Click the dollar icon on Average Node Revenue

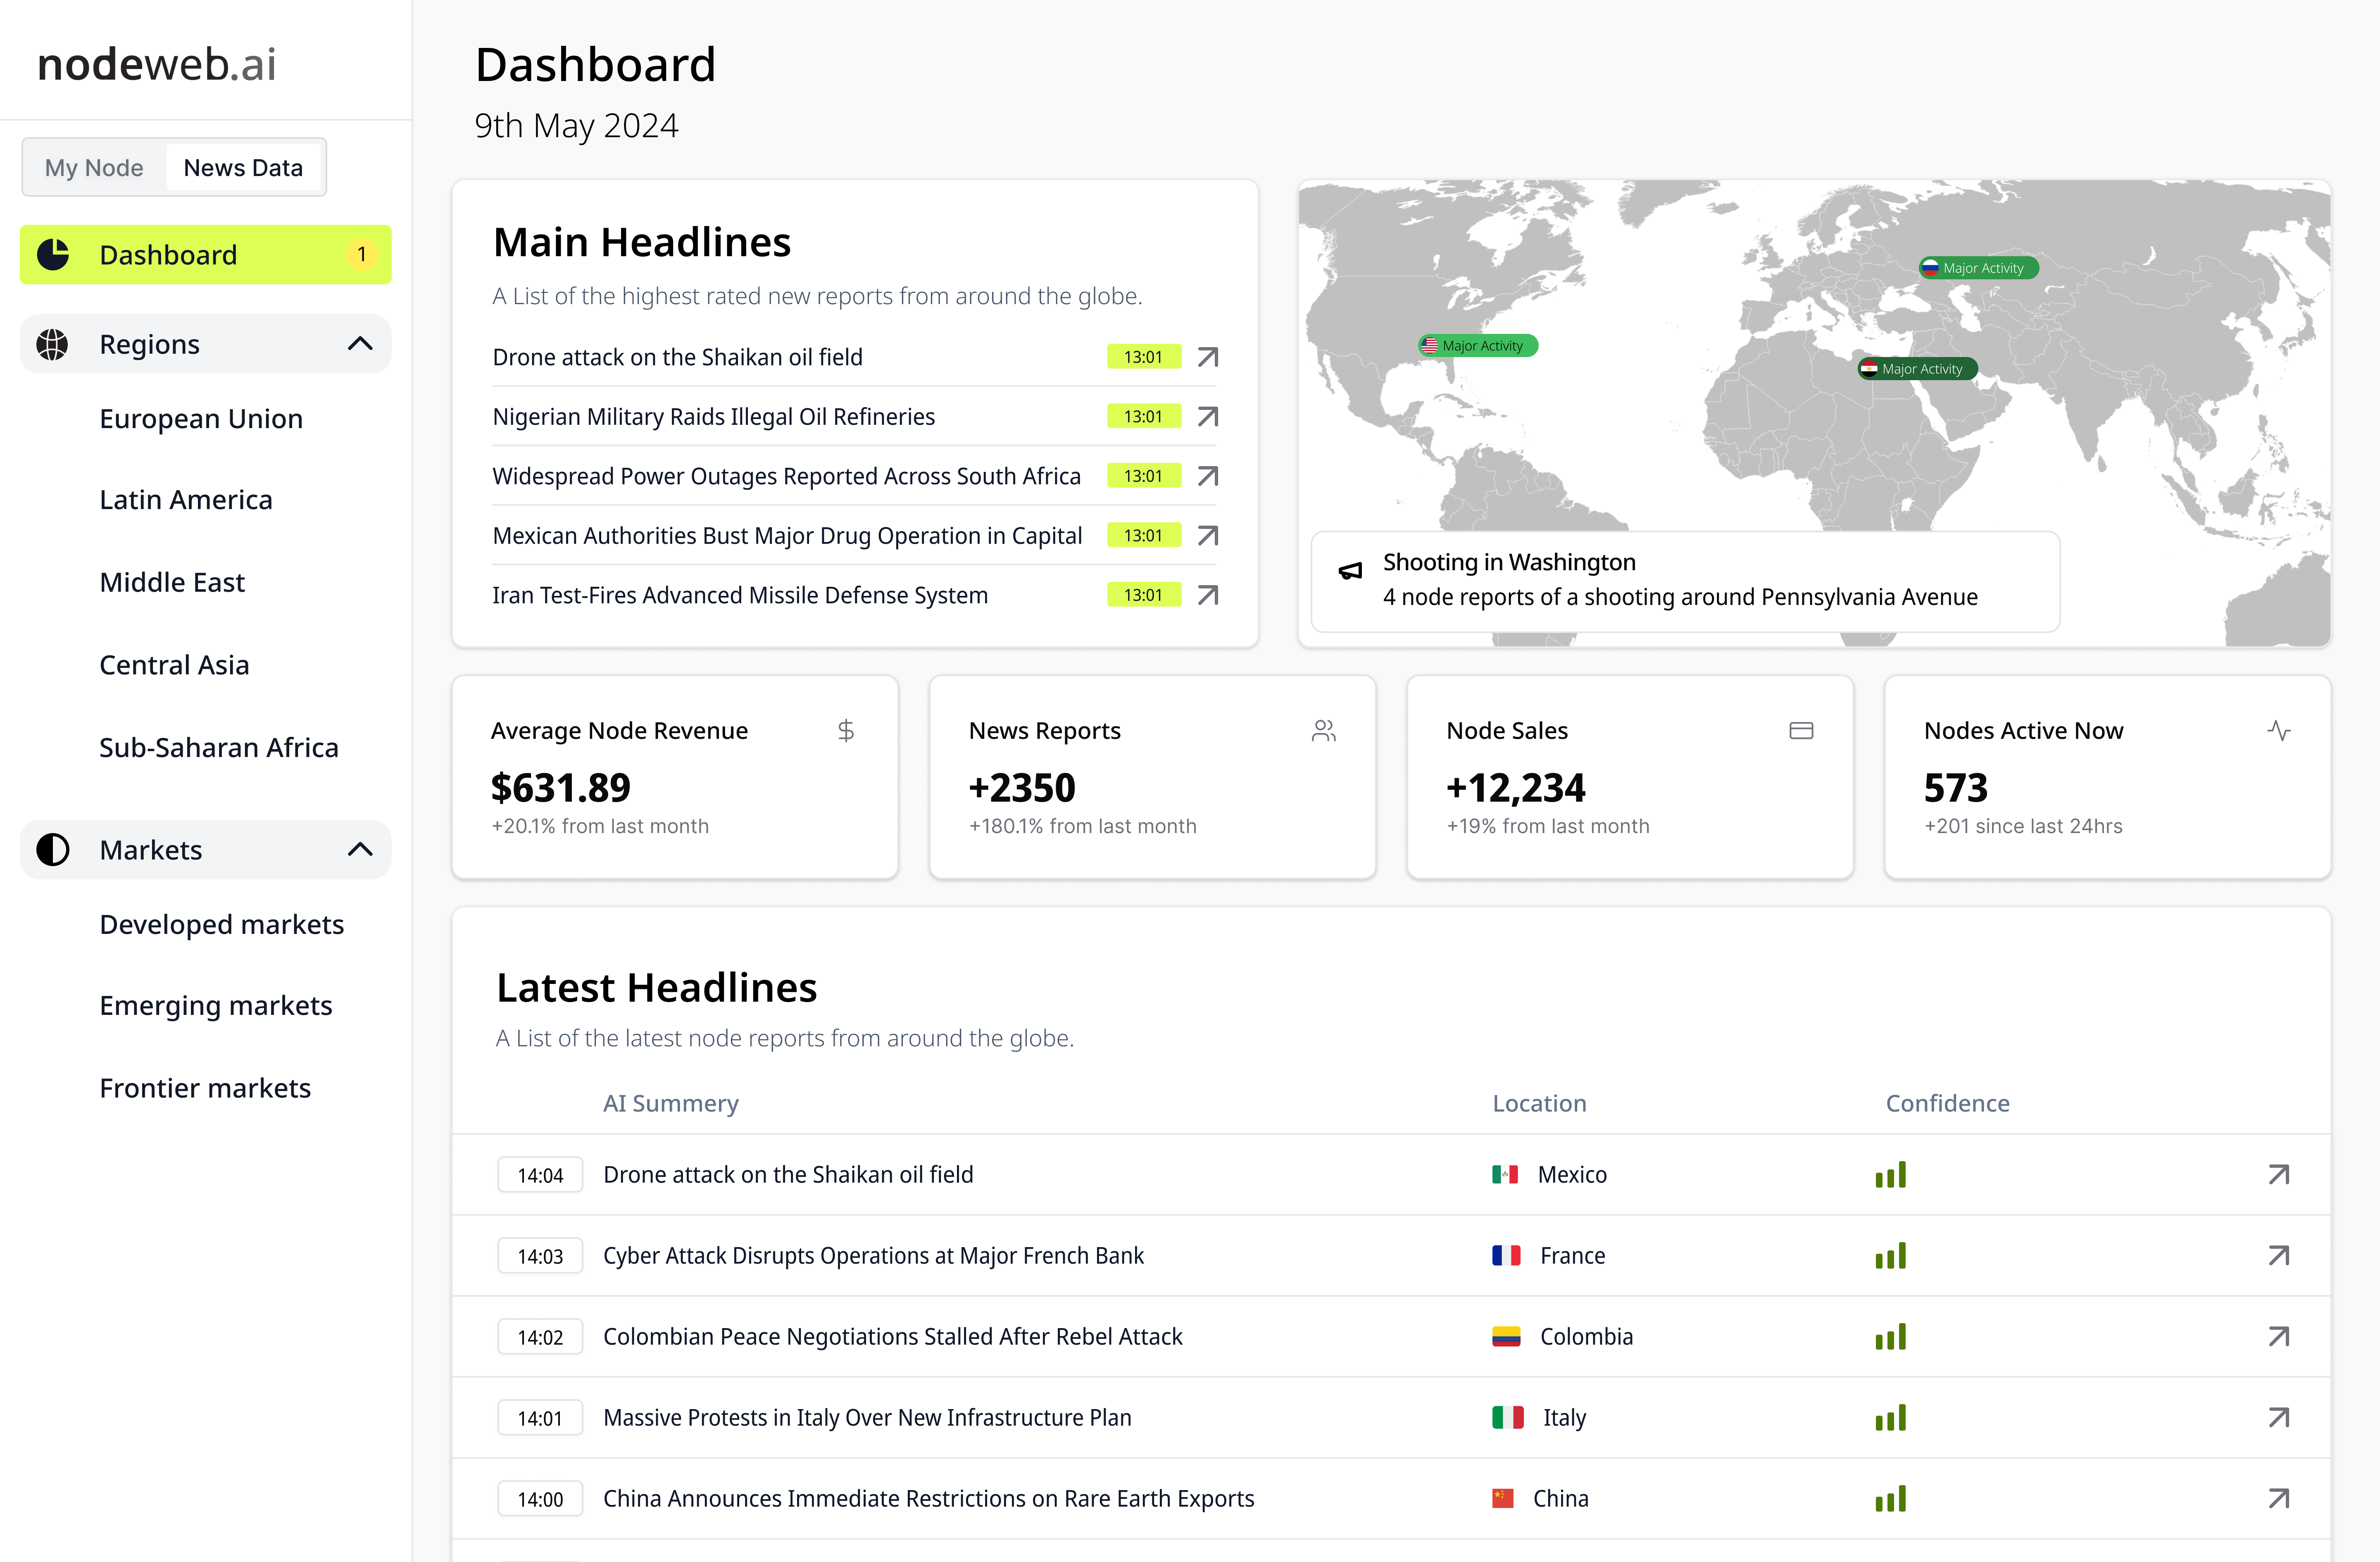pos(845,731)
